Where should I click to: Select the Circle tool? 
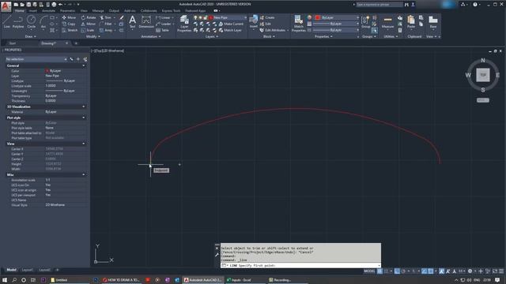click(x=32, y=21)
